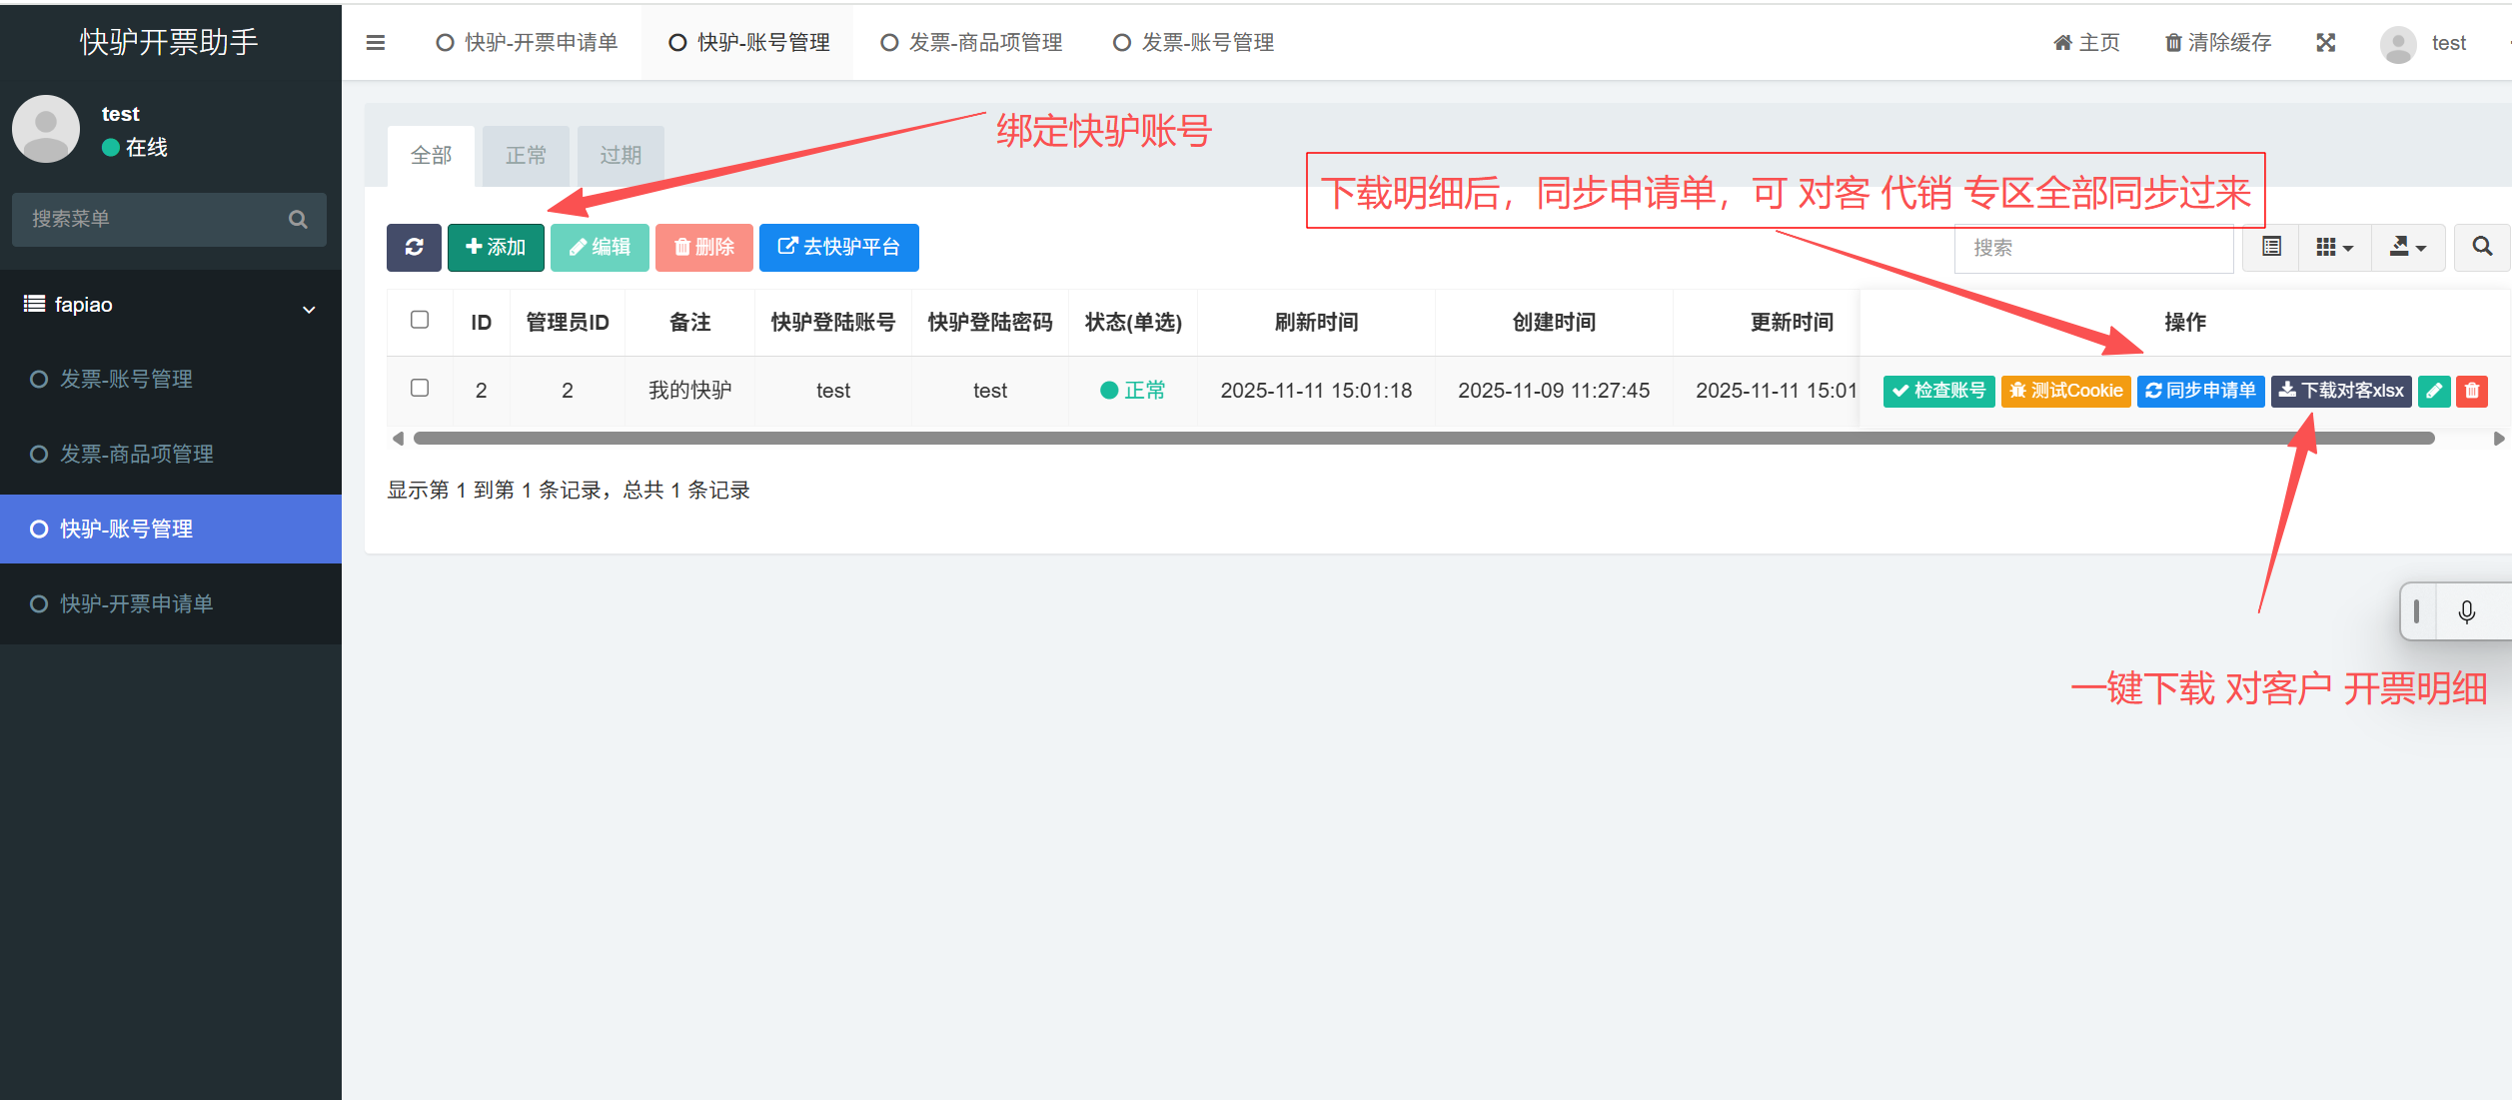Click the search magnifier icon
Viewport: 2512px width, 1100px height.
point(2481,247)
